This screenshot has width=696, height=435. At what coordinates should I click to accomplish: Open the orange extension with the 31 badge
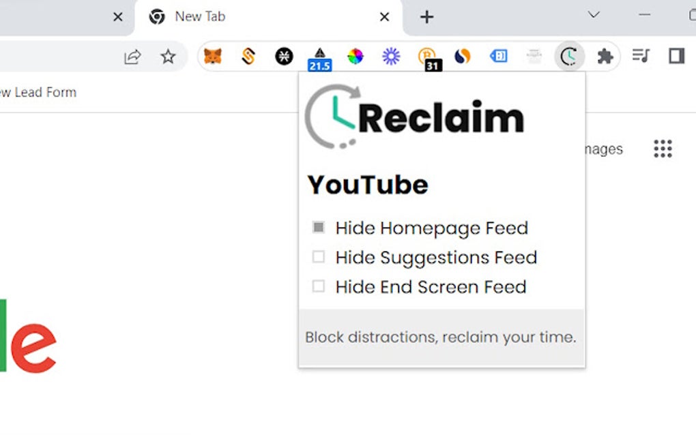(x=430, y=59)
